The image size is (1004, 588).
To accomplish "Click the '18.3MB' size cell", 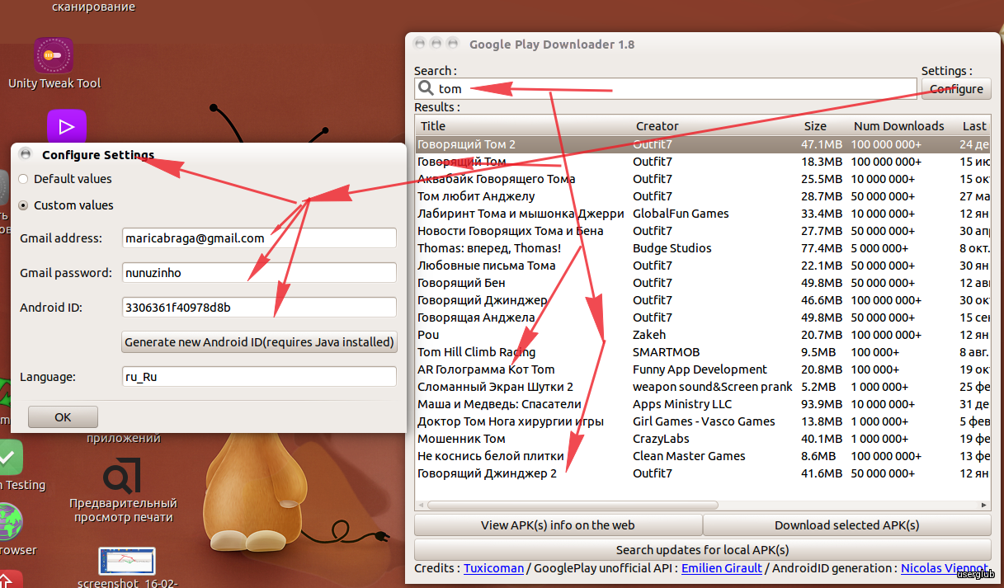I will (x=822, y=162).
